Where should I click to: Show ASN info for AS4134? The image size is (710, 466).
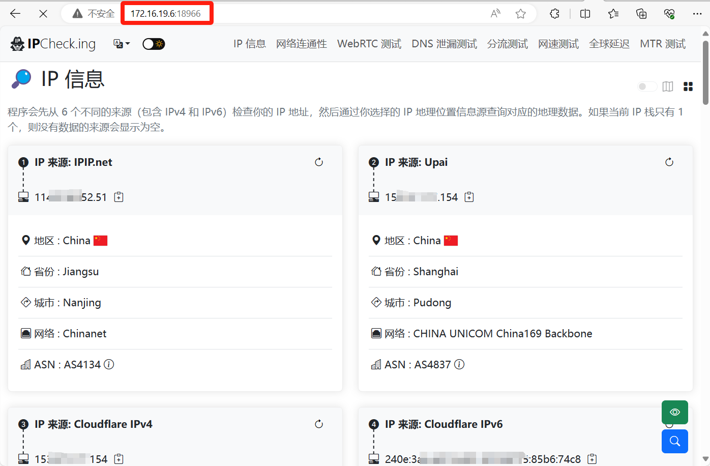click(109, 364)
